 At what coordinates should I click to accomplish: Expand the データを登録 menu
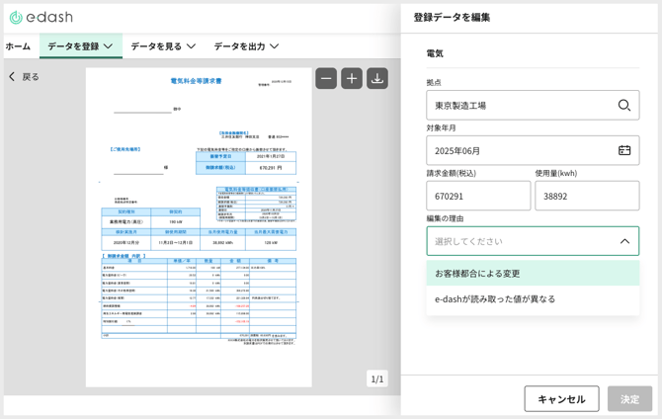point(80,46)
